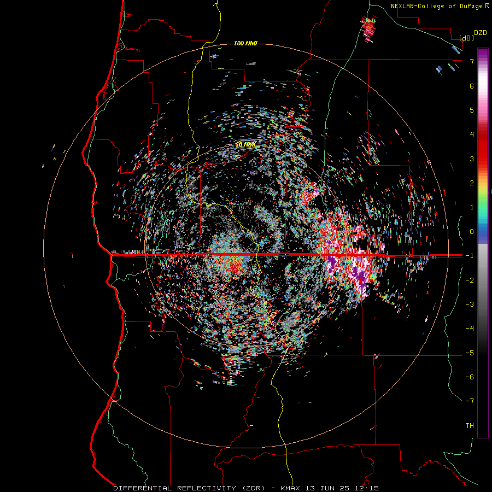Click the -2 value on color scale
The image size is (492, 492).
470,280
